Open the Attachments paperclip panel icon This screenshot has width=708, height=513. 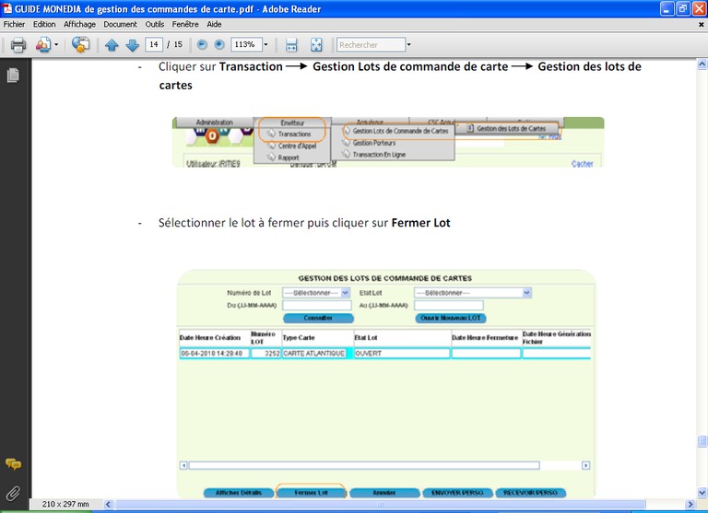pyautogui.click(x=13, y=493)
